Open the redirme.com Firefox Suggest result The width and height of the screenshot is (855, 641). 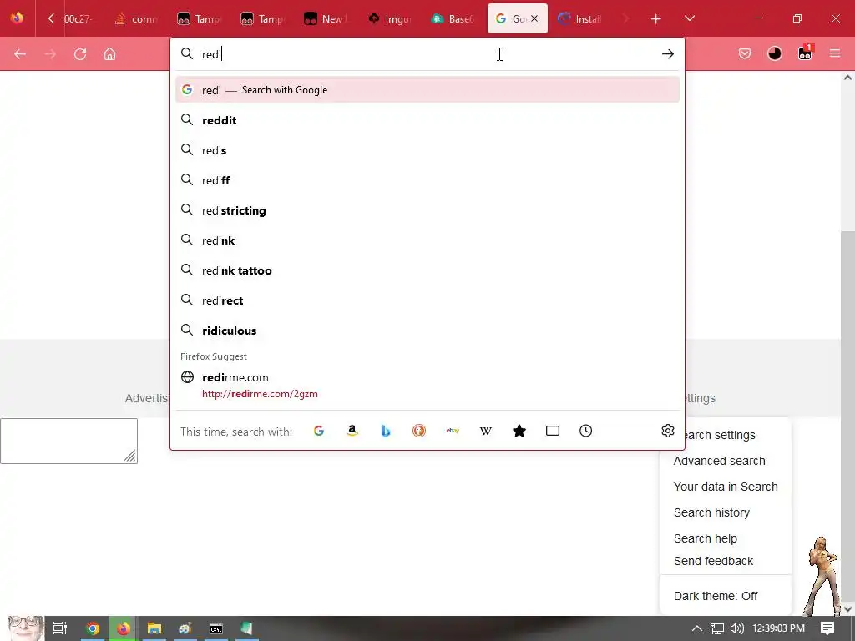(427, 386)
